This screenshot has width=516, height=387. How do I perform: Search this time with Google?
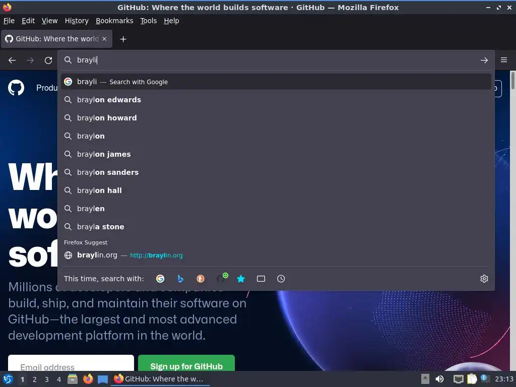(160, 279)
